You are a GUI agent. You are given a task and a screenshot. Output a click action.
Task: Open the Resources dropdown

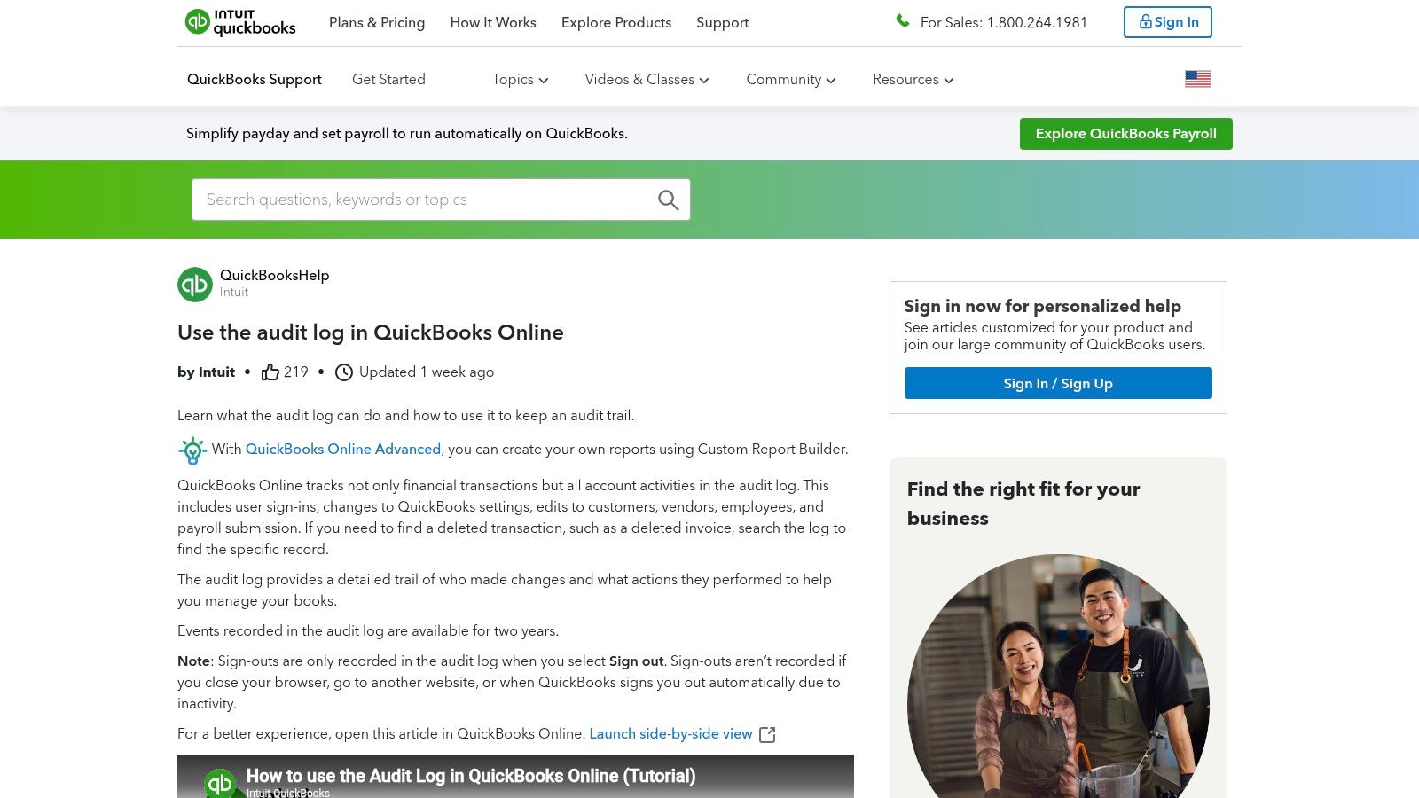(x=913, y=80)
